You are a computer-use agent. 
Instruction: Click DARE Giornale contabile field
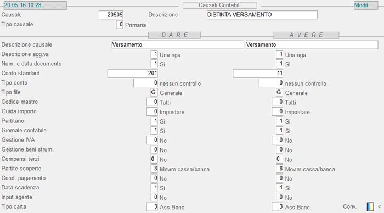click(154, 131)
